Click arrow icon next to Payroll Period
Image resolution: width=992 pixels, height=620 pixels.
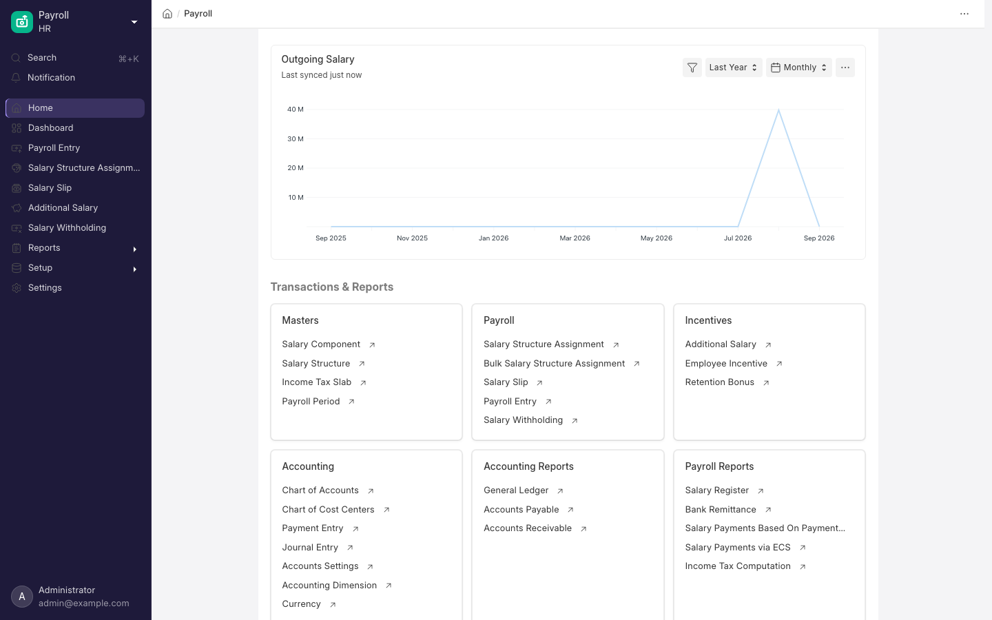coord(351,402)
